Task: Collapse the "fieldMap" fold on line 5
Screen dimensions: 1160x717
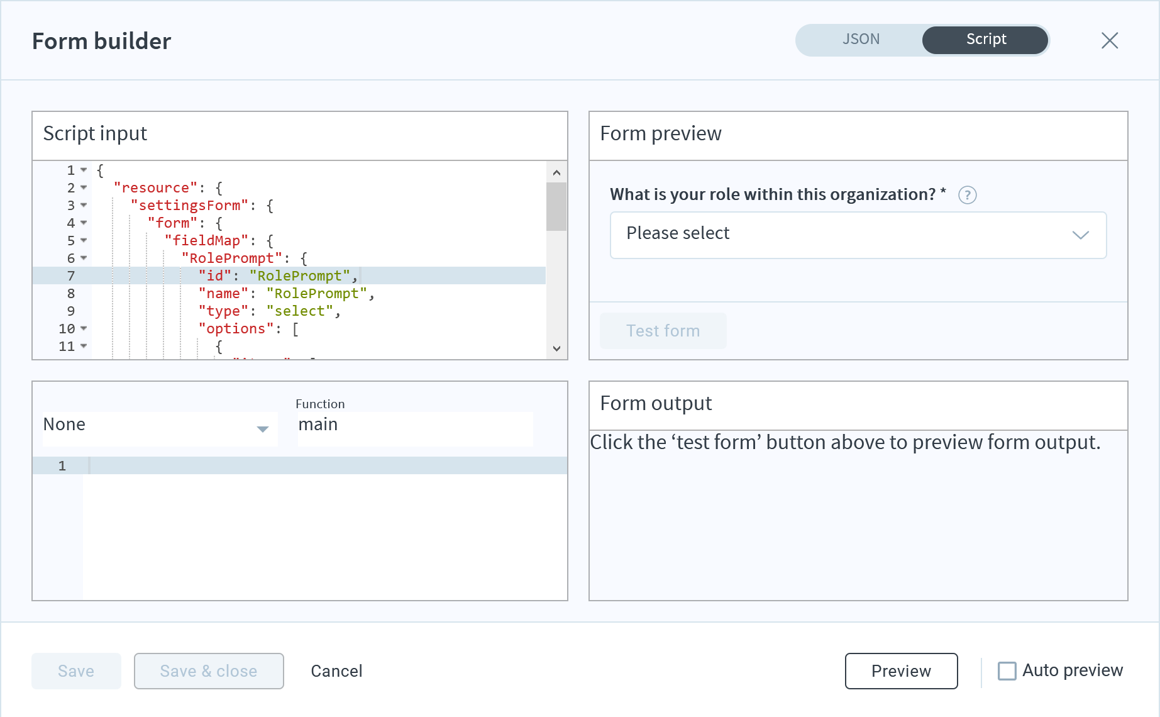Action: point(84,240)
